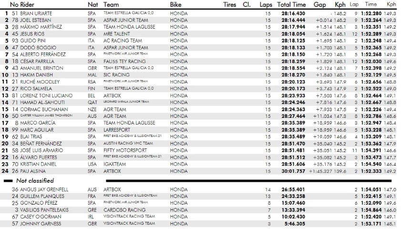
Task: Click the Total Time column header
Action: (x=291, y=4)
